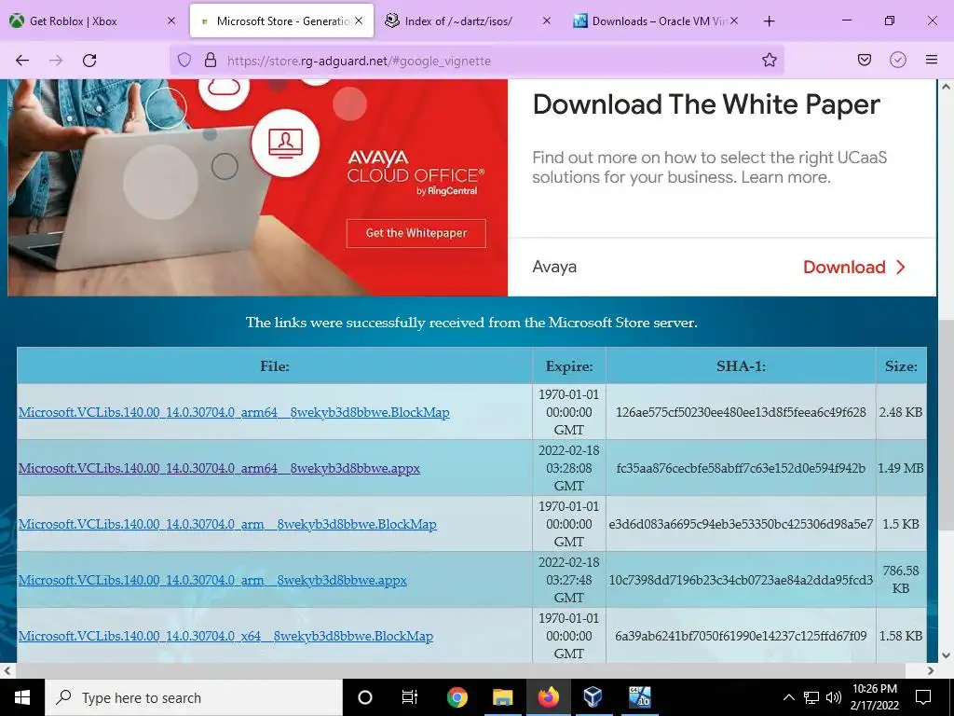
Task: Select the SHA-1 hash starting with 6a39ab62
Action: pos(741,636)
